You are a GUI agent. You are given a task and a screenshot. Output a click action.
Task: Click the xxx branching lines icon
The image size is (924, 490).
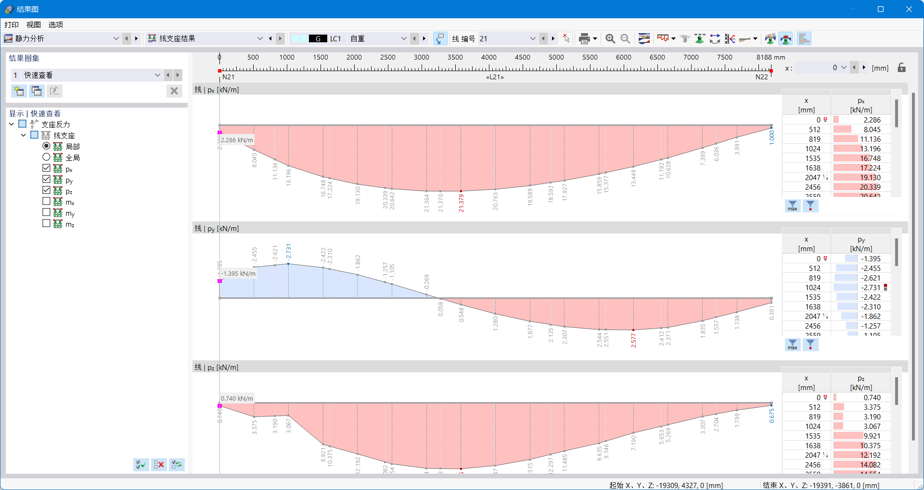pos(730,39)
